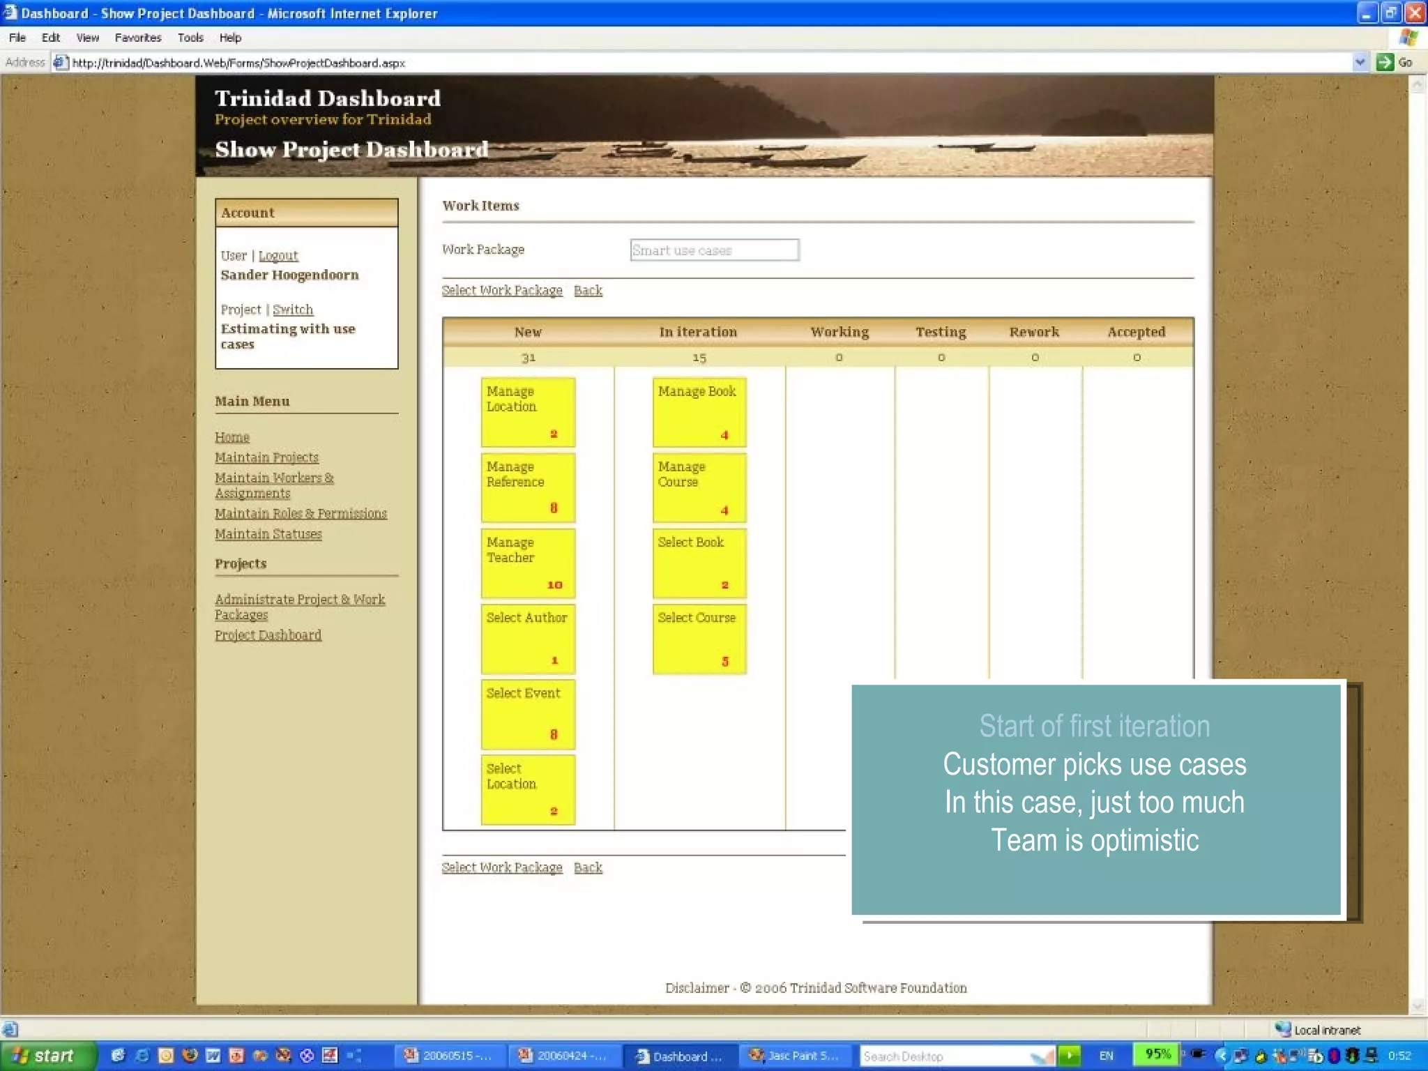Click the Manage Teacher work item card
The image size is (1428, 1071).
[x=528, y=563]
